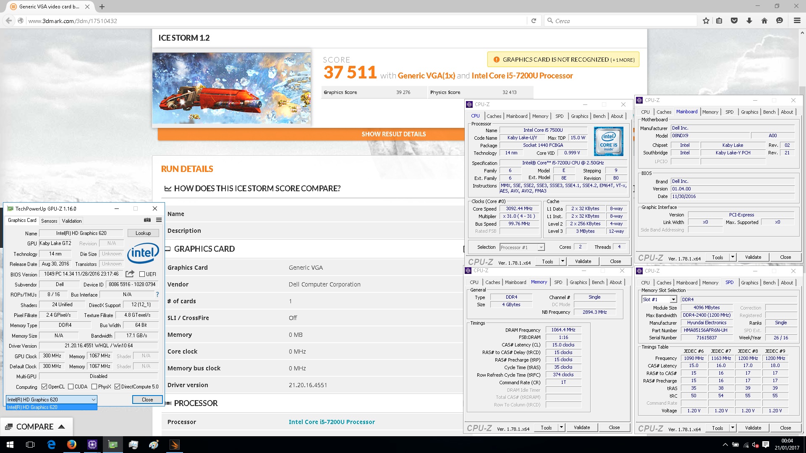Image resolution: width=806 pixels, height=453 pixels.
Task: Toggle the DirectCompute 5.0 checkbox
Action: (117, 387)
